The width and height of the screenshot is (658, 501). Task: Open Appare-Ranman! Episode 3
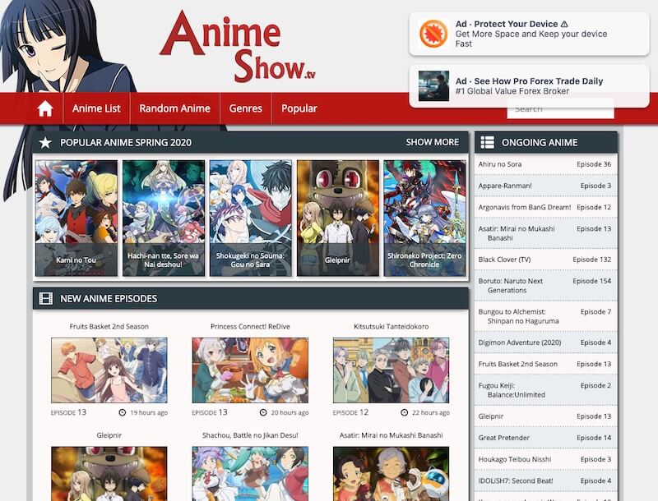point(545,186)
